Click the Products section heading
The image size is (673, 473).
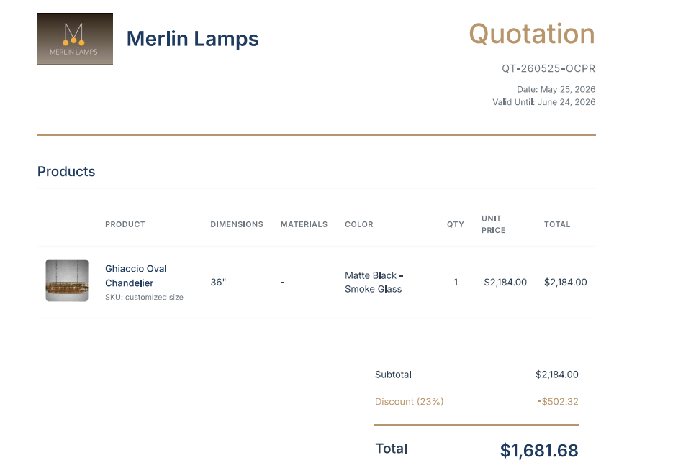(x=66, y=172)
